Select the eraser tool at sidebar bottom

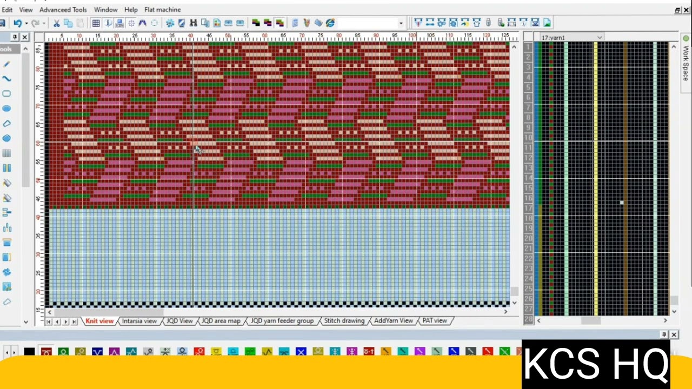point(6,302)
